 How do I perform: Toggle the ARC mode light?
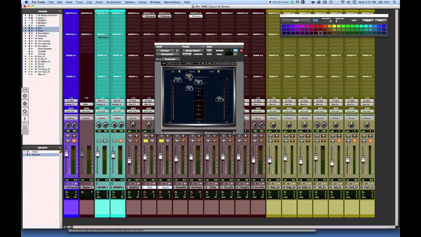[179, 71]
